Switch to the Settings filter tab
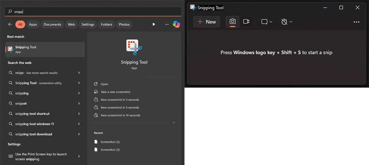 pos(88,25)
